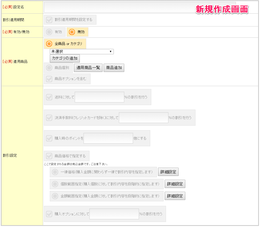260x227 pixels.
Task: Toggle 商品オプションを含む checkbox
Action: point(49,79)
